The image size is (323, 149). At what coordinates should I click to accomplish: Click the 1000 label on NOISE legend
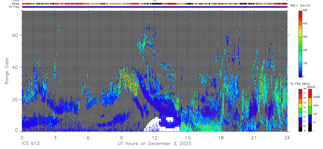316,105
